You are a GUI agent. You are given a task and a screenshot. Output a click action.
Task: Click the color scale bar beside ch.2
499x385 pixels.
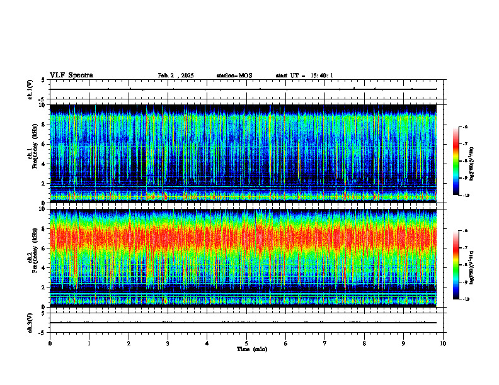pos(456,265)
